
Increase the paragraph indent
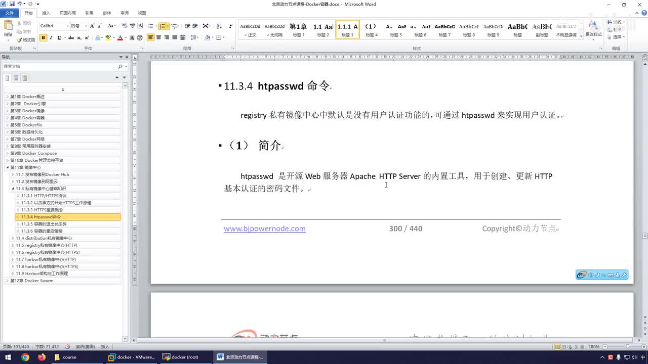(195, 26)
